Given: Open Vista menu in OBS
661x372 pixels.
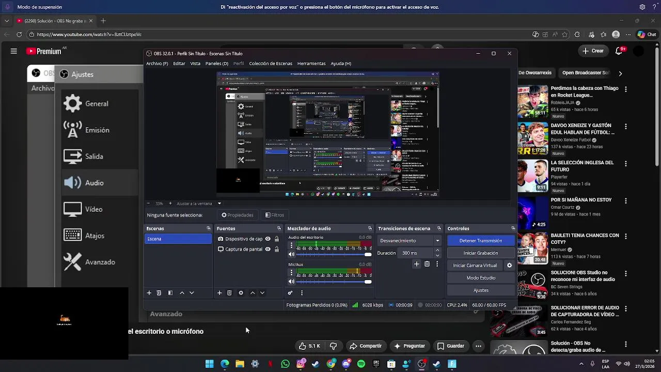Looking at the screenshot, I should tap(195, 64).
